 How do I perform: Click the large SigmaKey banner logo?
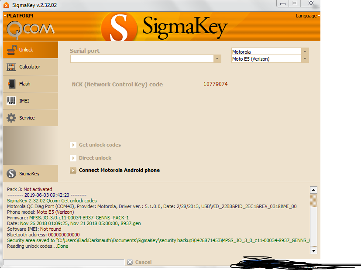(164, 27)
